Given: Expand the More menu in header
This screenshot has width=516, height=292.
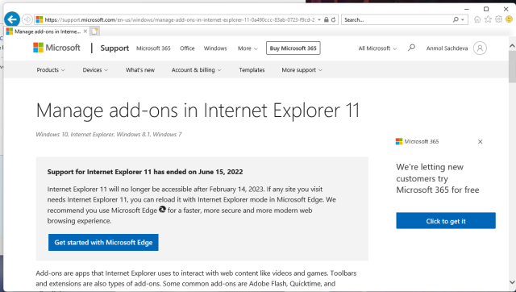Looking at the screenshot, I should pyautogui.click(x=248, y=48).
